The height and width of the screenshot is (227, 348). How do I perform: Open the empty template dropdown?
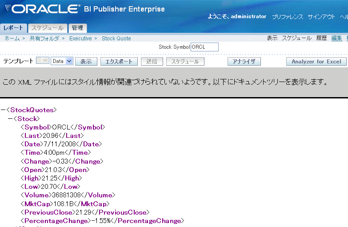pyautogui.click(x=42, y=60)
